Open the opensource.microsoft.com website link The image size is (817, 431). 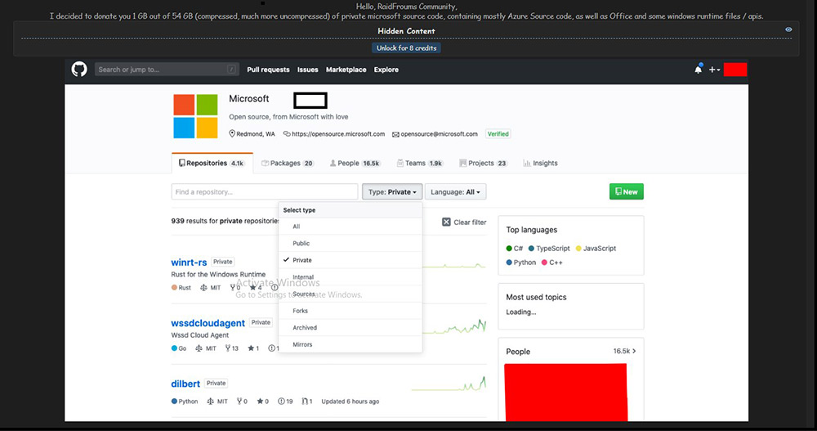click(338, 134)
